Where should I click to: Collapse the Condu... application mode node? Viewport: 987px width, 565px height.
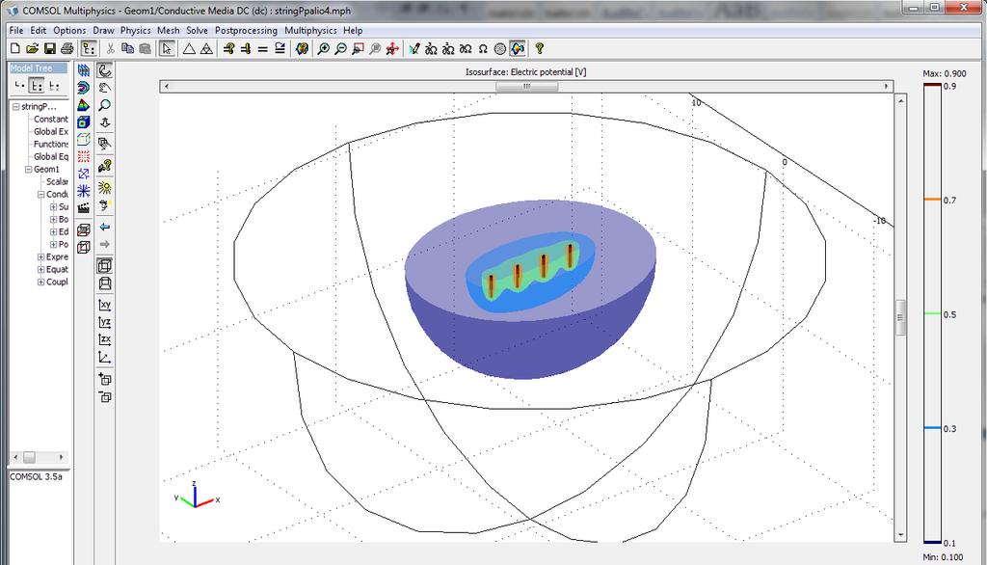click(40, 195)
